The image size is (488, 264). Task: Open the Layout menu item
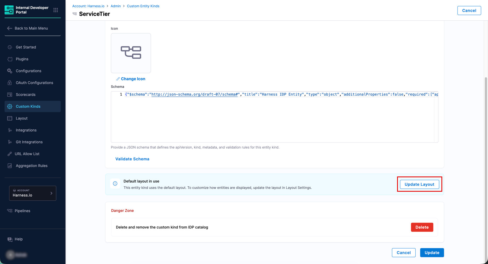coord(21,118)
